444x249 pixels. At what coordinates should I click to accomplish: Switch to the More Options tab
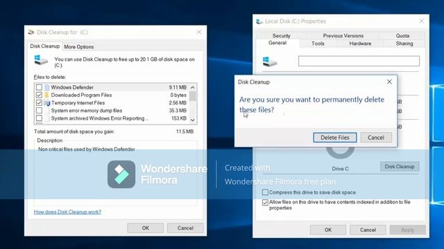tap(78, 46)
